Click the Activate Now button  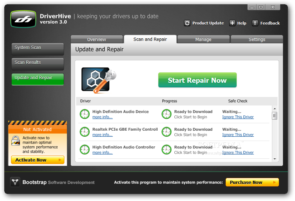click(38, 160)
